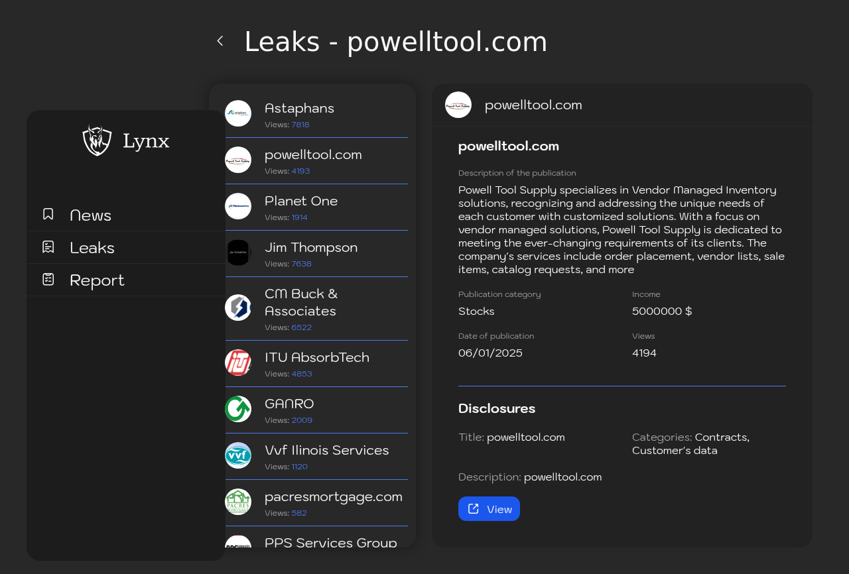
Task: Select Vvf Ilinois Services entry
Action: pos(316,457)
